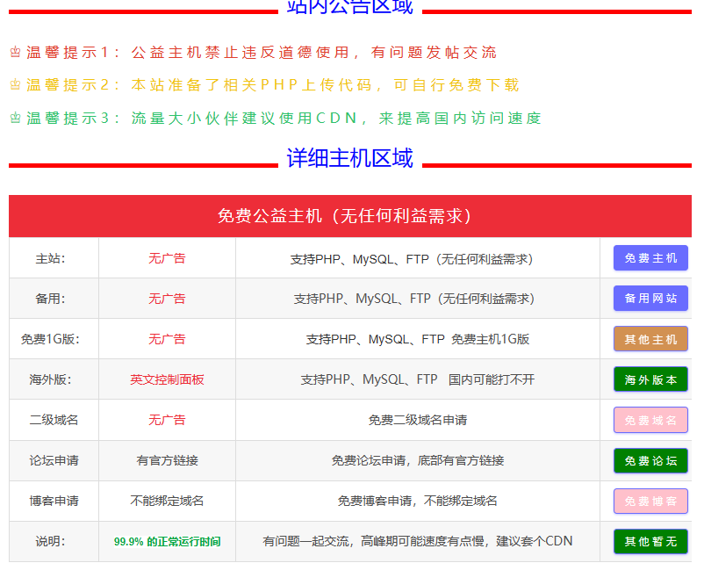Click the green 99.9% 的正常运行时间 text
This screenshot has height=563, width=704.
click(167, 541)
